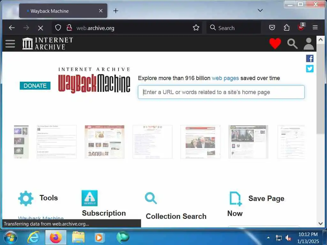This screenshot has height=245, width=327.
Task: Share on Facebook
Action: click(x=310, y=59)
